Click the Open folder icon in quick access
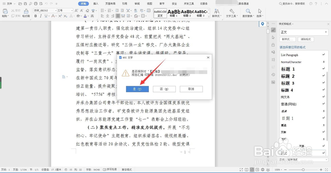 click(20, 4)
